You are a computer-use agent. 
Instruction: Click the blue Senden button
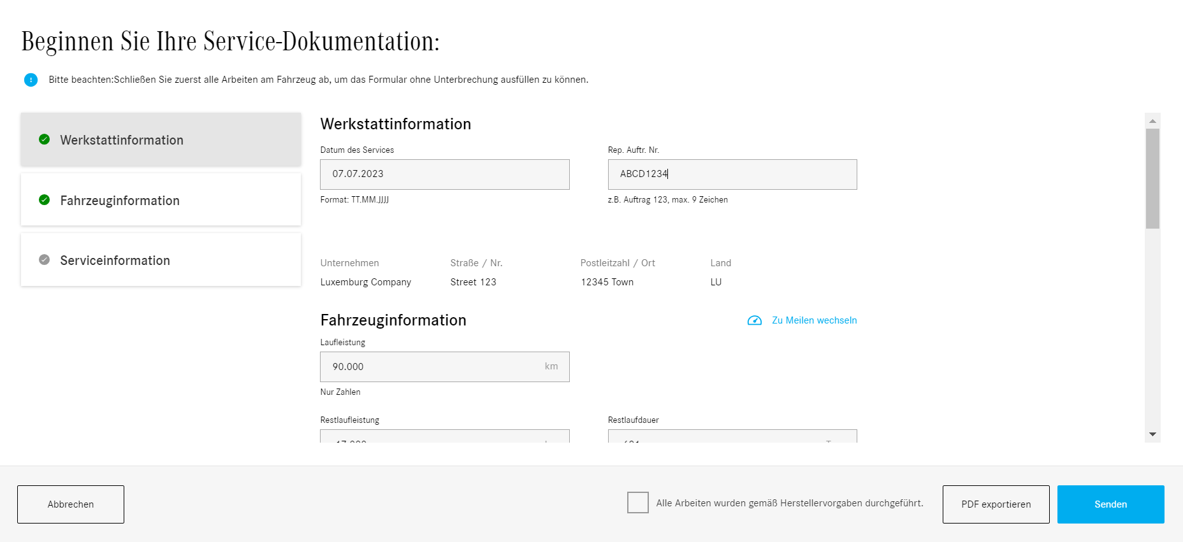(1110, 504)
